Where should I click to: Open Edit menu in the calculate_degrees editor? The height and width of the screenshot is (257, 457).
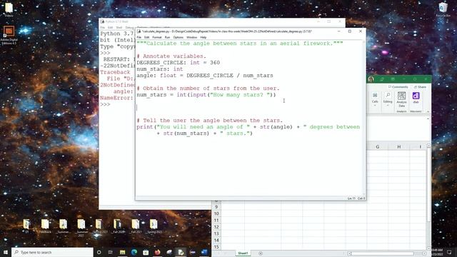pos(146,37)
